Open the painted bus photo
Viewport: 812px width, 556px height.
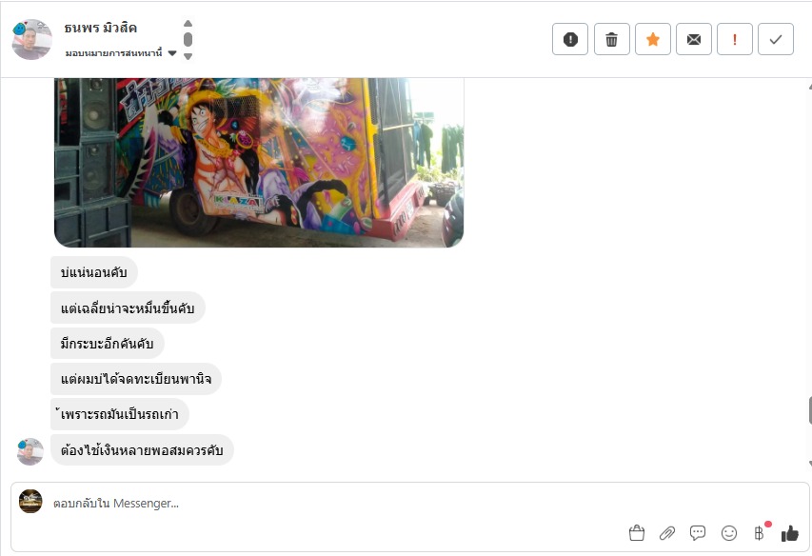pos(259,163)
